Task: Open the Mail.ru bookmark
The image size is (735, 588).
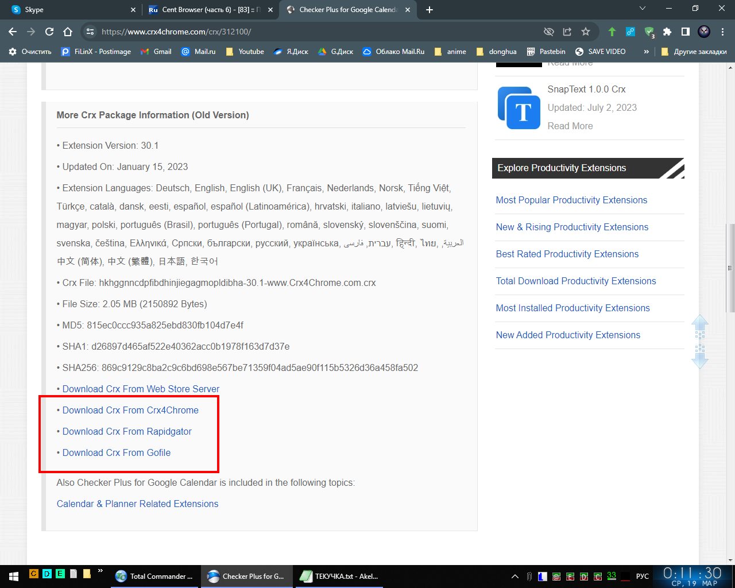Action: pyautogui.click(x=198, y=52)
